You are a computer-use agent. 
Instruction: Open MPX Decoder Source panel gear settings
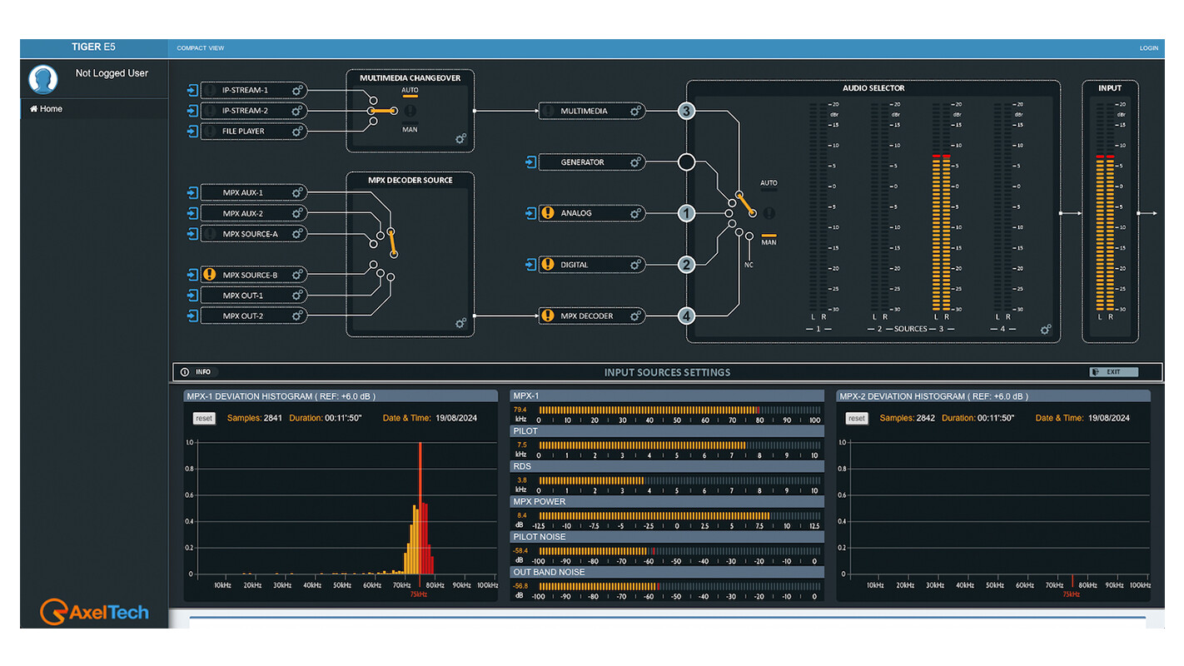(460, 323)
